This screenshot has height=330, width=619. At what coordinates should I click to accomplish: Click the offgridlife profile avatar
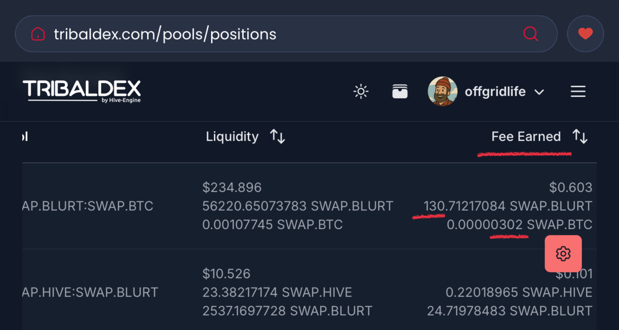(442, 92)
